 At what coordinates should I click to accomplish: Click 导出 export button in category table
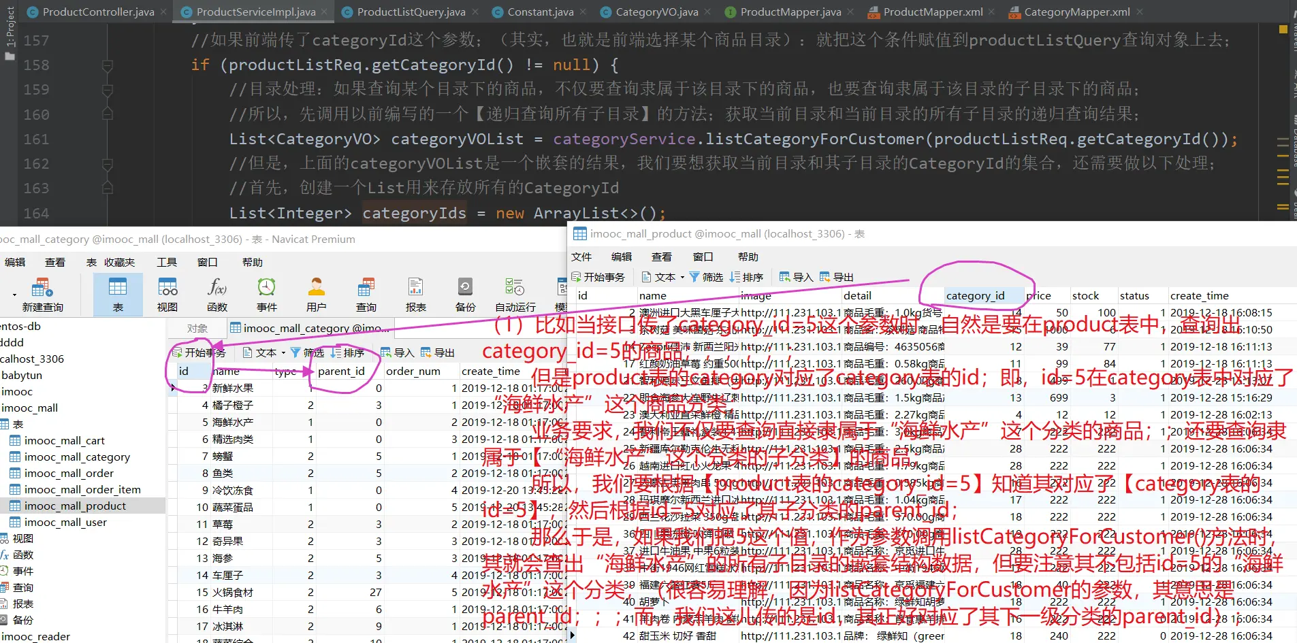pyautogui.click(x=438, y=353)
